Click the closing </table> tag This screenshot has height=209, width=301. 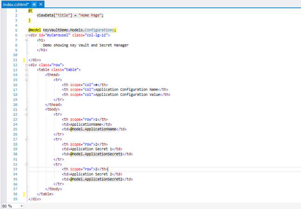[45, 194]
